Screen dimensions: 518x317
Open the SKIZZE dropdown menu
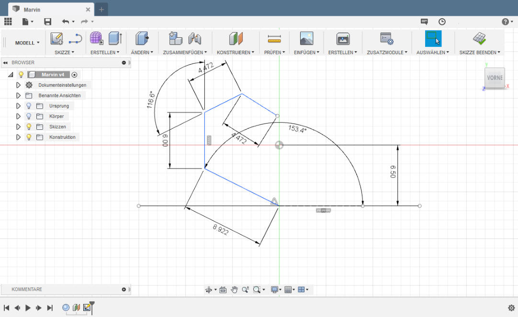pos(64,52)
